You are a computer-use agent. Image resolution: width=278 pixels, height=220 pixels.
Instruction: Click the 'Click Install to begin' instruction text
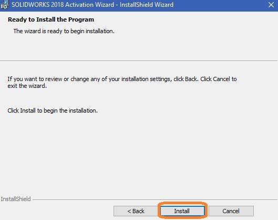[53, 111]
